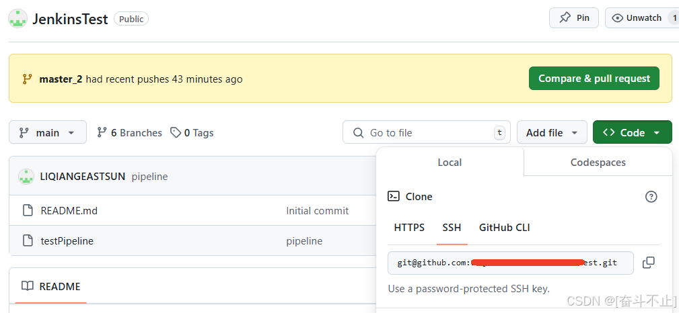Select the README tab below file list
This screenshot has height=313, width=679.
coord(51,286)
